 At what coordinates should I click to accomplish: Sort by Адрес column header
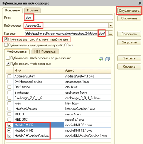pos(87,70)
